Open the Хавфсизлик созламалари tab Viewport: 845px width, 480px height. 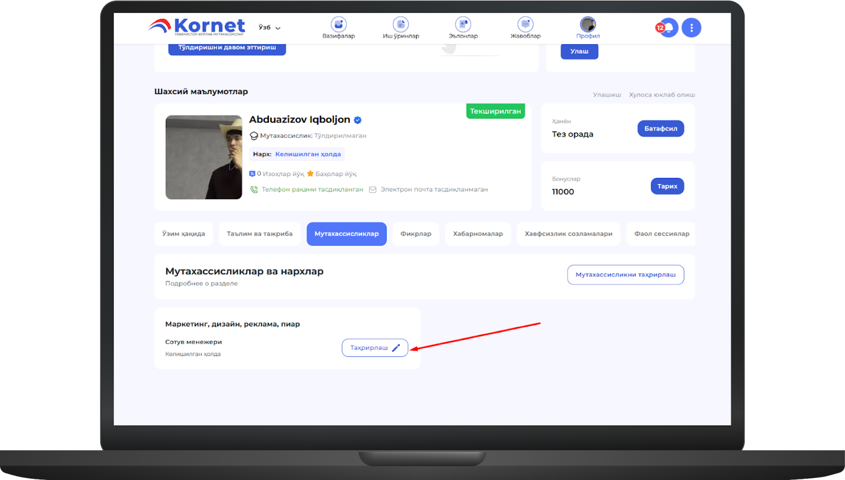pyautogui.click(x=568, y=234)
